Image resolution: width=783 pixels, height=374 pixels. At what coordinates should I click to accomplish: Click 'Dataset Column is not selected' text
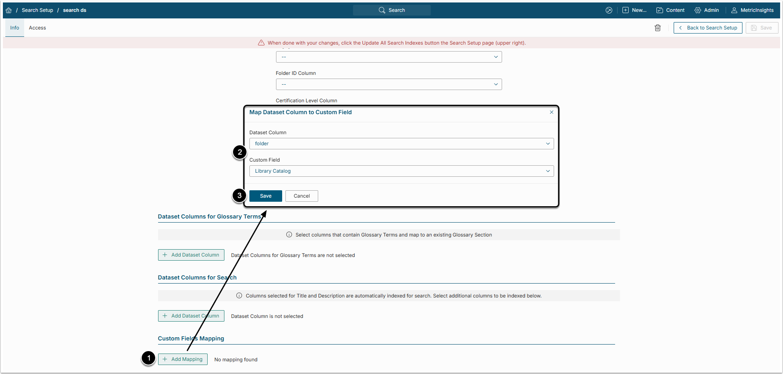click(x=267, y=316)
